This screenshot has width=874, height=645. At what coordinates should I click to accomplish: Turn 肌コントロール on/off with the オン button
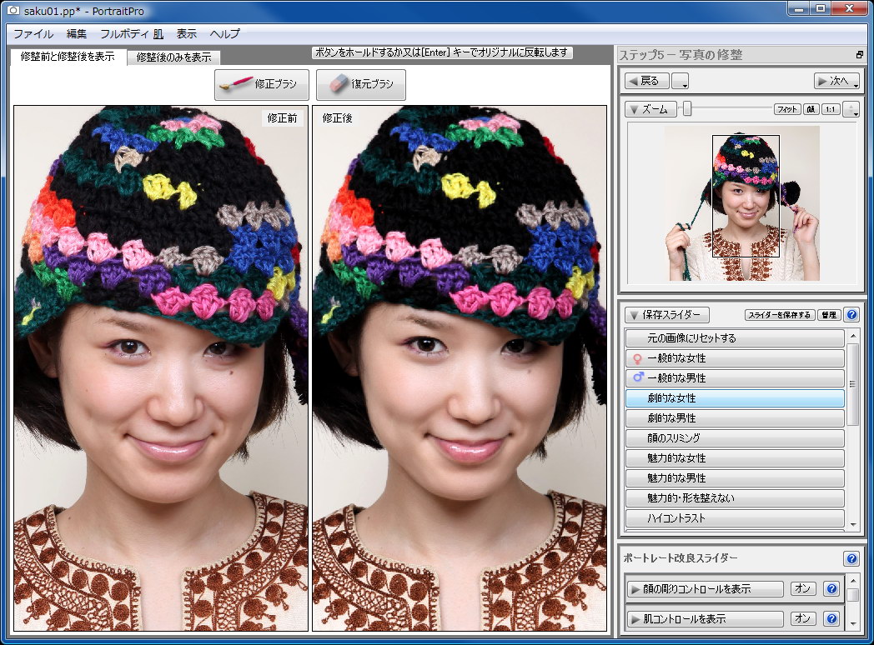click(802, 618)
